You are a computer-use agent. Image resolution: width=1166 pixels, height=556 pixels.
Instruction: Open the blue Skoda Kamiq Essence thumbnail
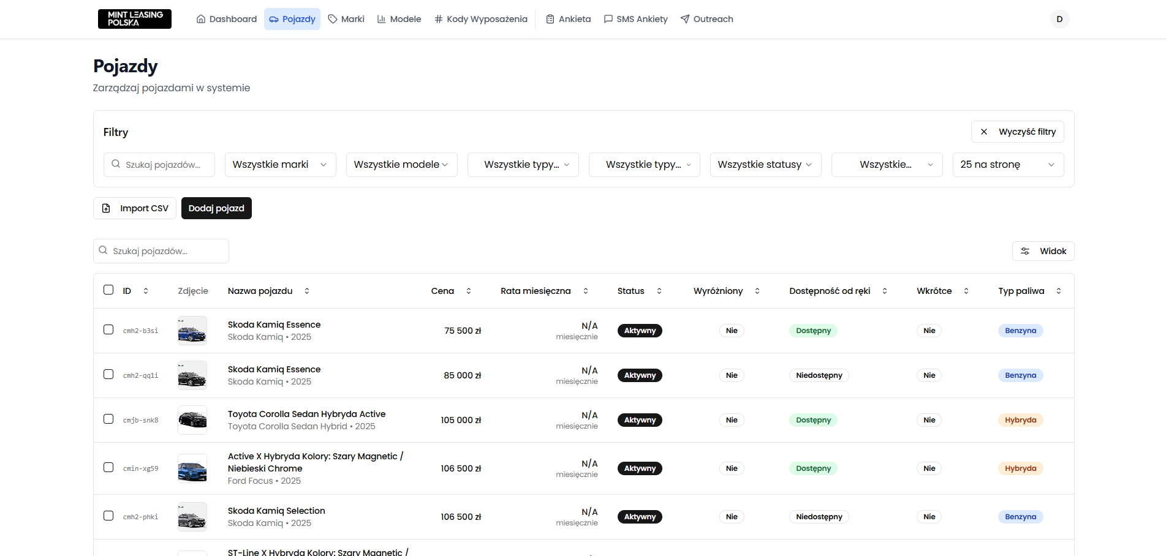(x=192, y=331)
